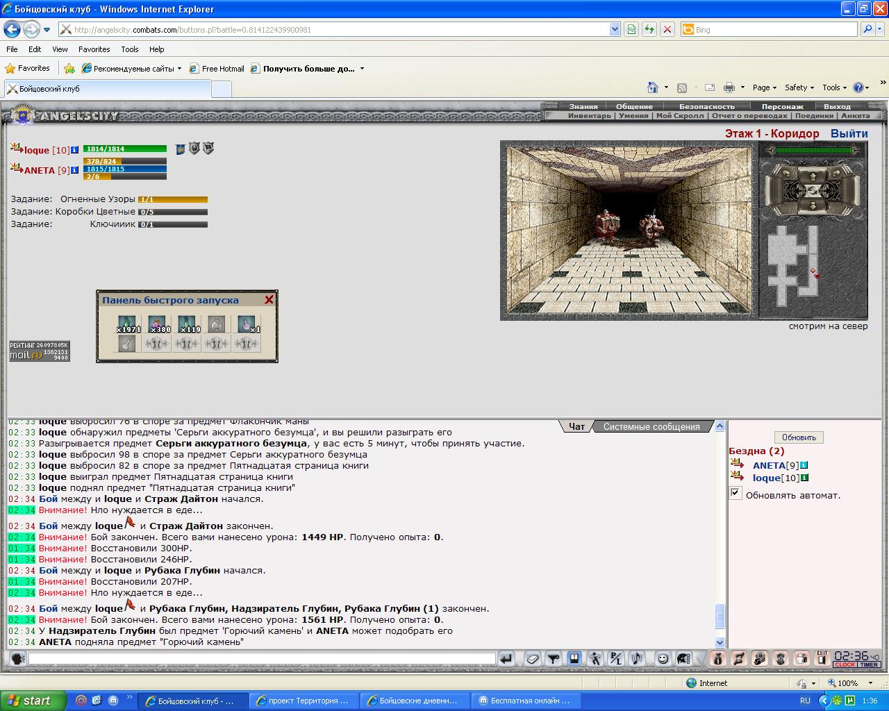Screen dimensions: 889x711
Task: Toggle TIMER mode on the timer widget
Action: 869,664
